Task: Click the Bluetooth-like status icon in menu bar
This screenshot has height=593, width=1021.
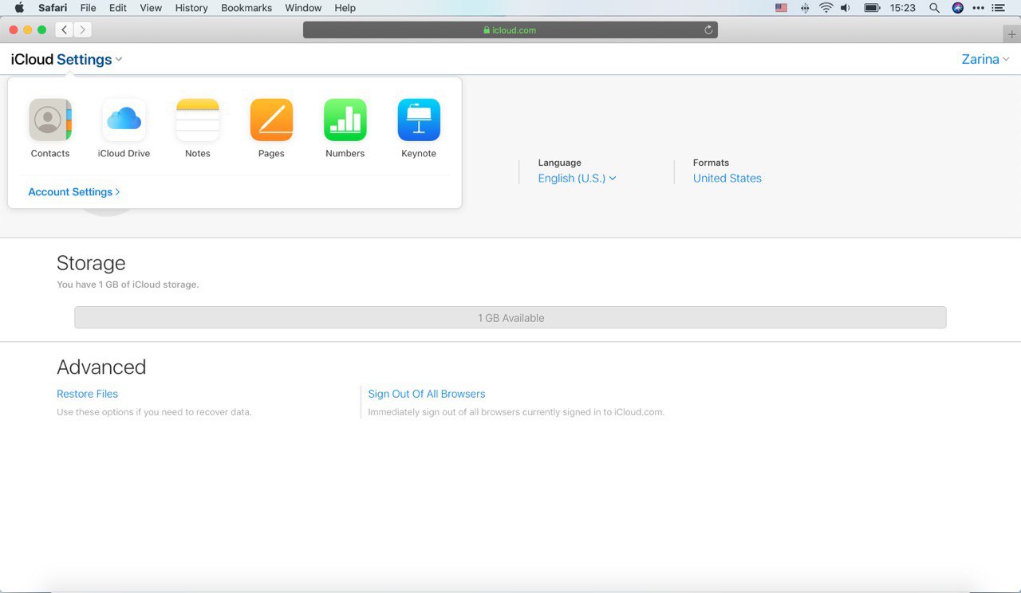Action: coord(804,8)
